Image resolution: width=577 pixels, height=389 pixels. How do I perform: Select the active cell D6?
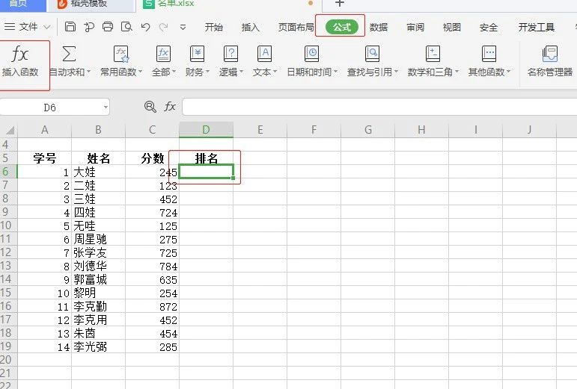click(206, 172)
